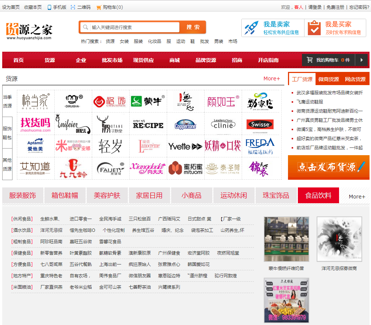This screenshot has height=325, width=371.
Task: Open 开店指南 in the navigation bar
Action: (268, 60)
